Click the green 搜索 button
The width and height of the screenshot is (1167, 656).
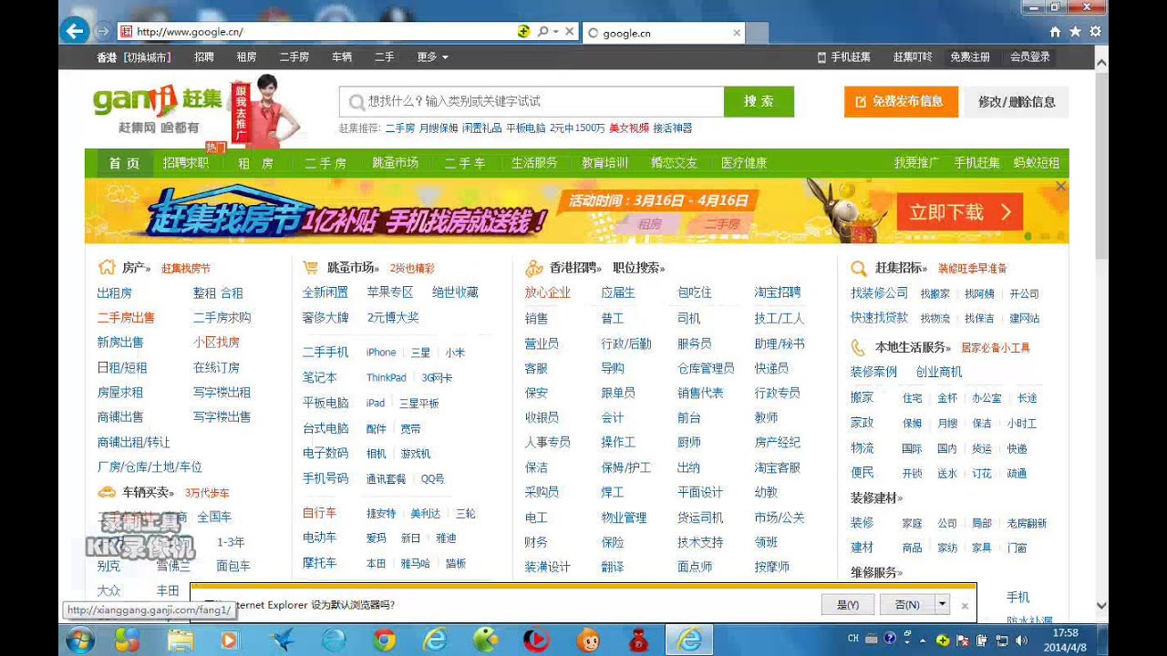(759, 101)
